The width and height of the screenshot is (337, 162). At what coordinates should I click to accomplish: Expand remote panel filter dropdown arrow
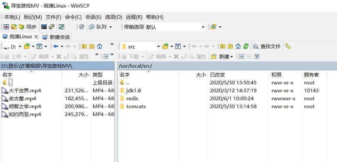[x=184, y=47]
